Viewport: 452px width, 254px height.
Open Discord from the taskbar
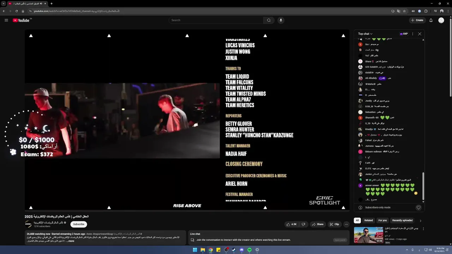(x=242, y=250)
